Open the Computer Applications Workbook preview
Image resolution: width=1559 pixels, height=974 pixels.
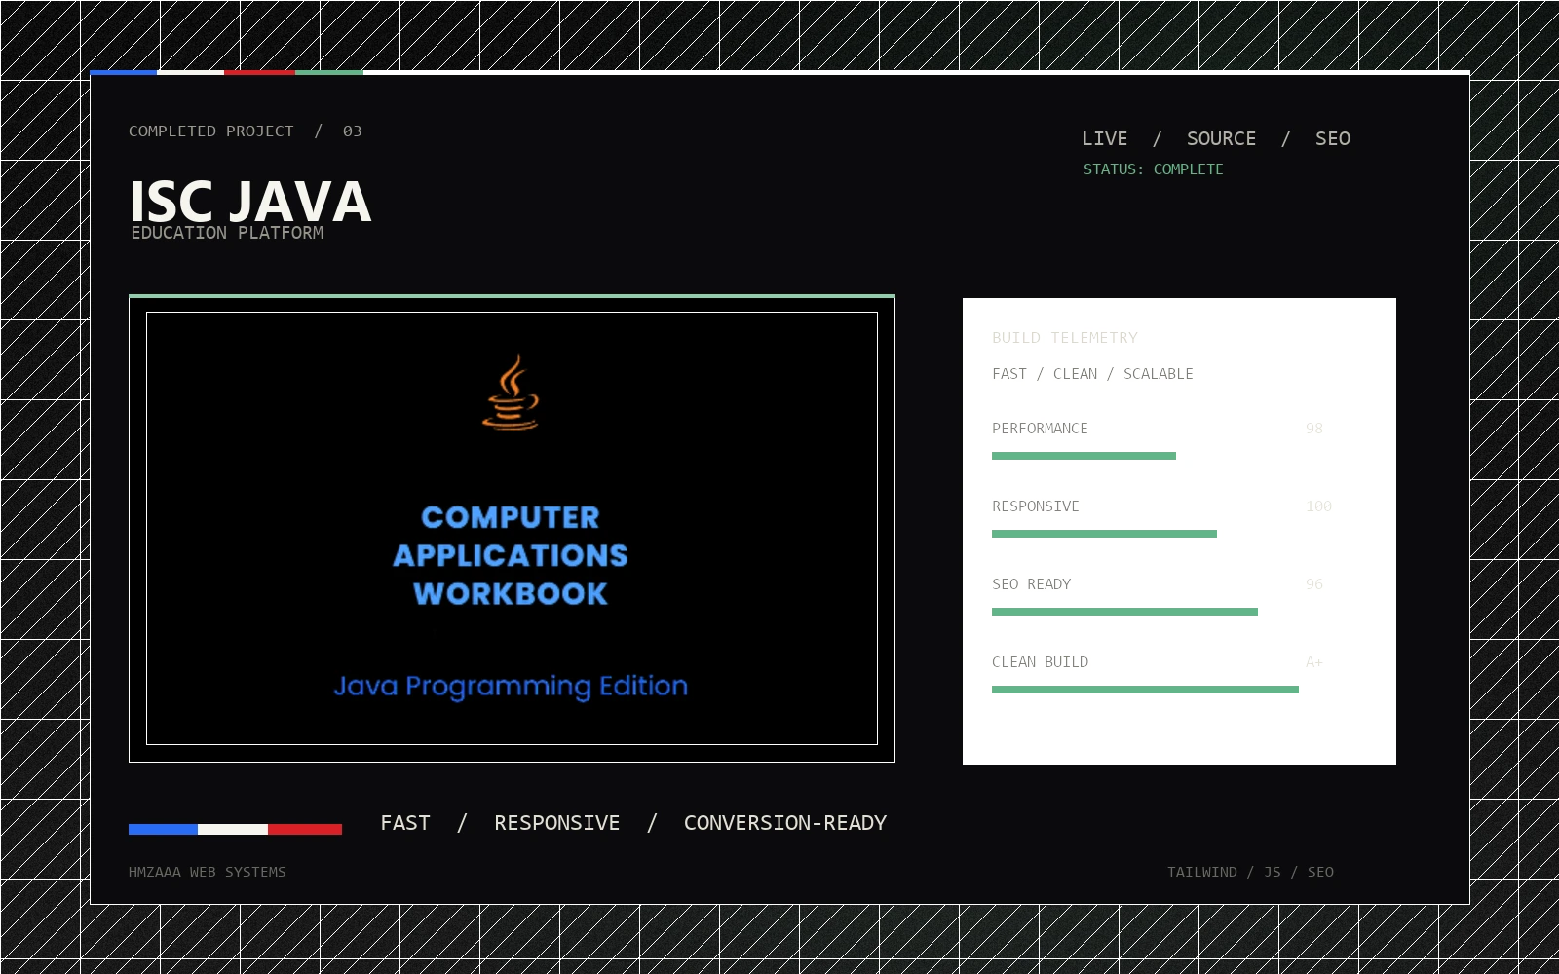(512, 528)
